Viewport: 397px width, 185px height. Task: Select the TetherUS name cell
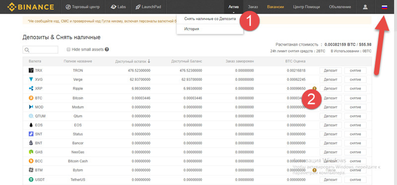click(77, 180)
